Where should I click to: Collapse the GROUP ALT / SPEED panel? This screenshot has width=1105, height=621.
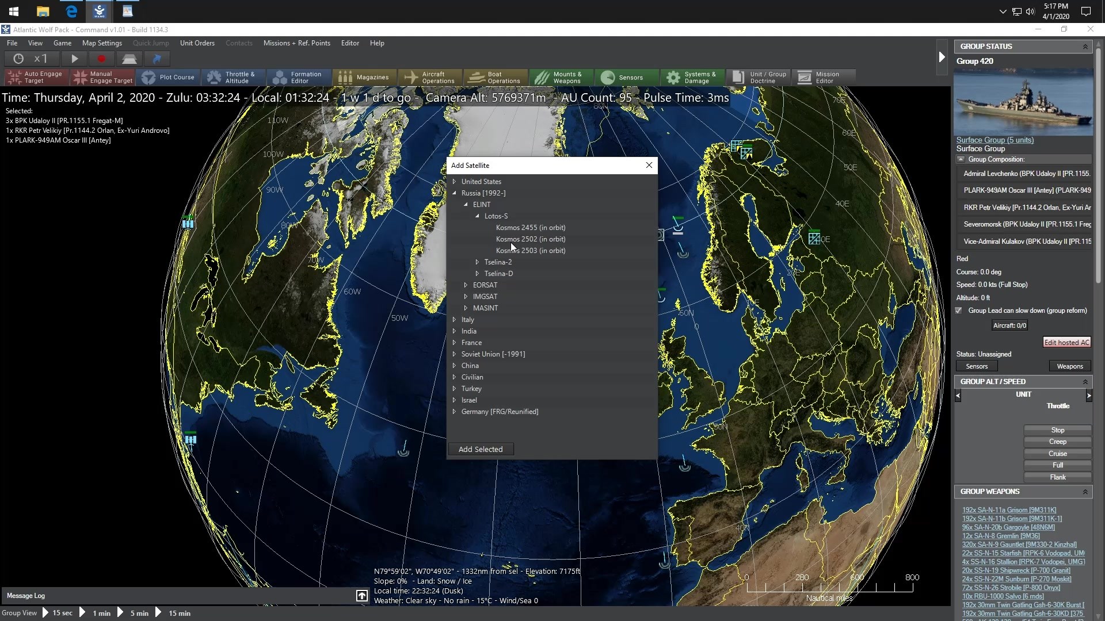[1085, 382]
